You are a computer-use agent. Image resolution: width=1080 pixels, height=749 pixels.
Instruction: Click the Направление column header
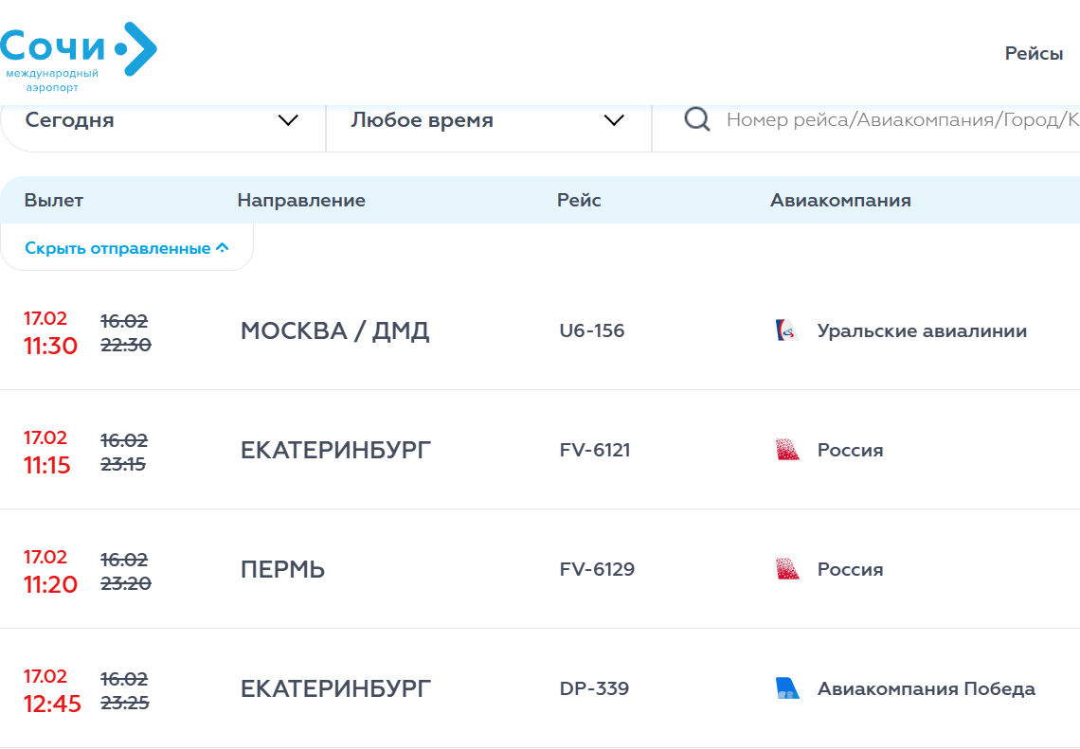[301, 200]
